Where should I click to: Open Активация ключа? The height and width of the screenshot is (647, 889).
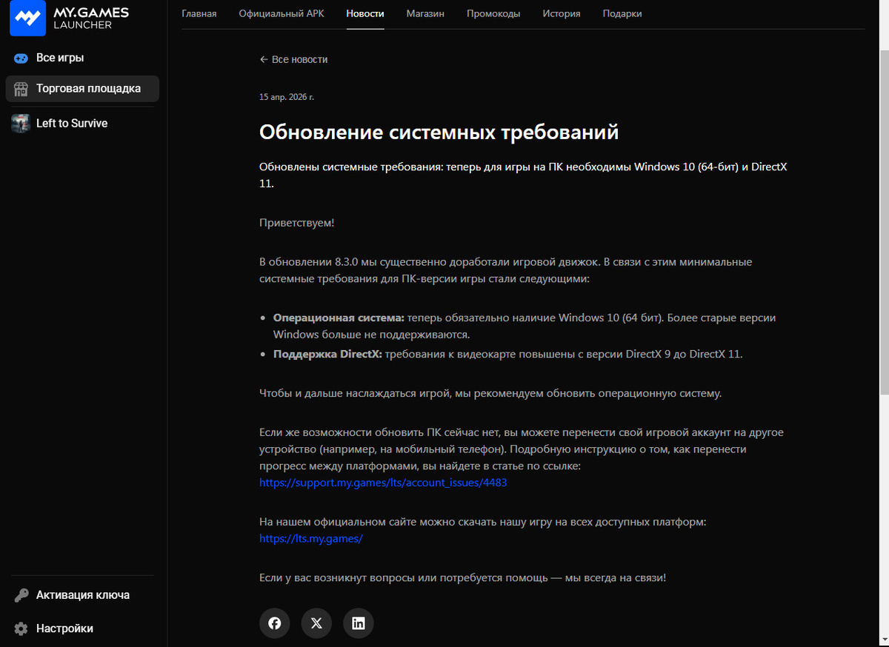[82, 595]
